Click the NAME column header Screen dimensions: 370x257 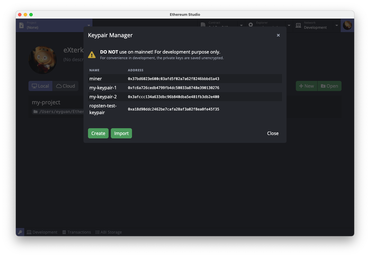[94, 70]
